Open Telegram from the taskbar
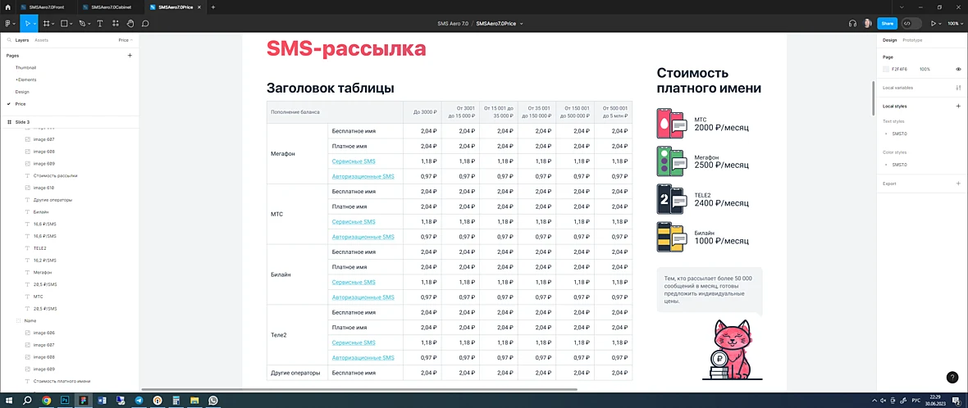The width and height of the screenshot is (968, 408). [139, 400]
